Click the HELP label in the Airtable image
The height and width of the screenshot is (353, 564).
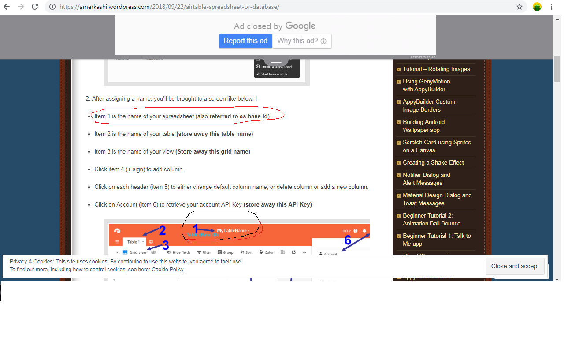pos(347,231)
